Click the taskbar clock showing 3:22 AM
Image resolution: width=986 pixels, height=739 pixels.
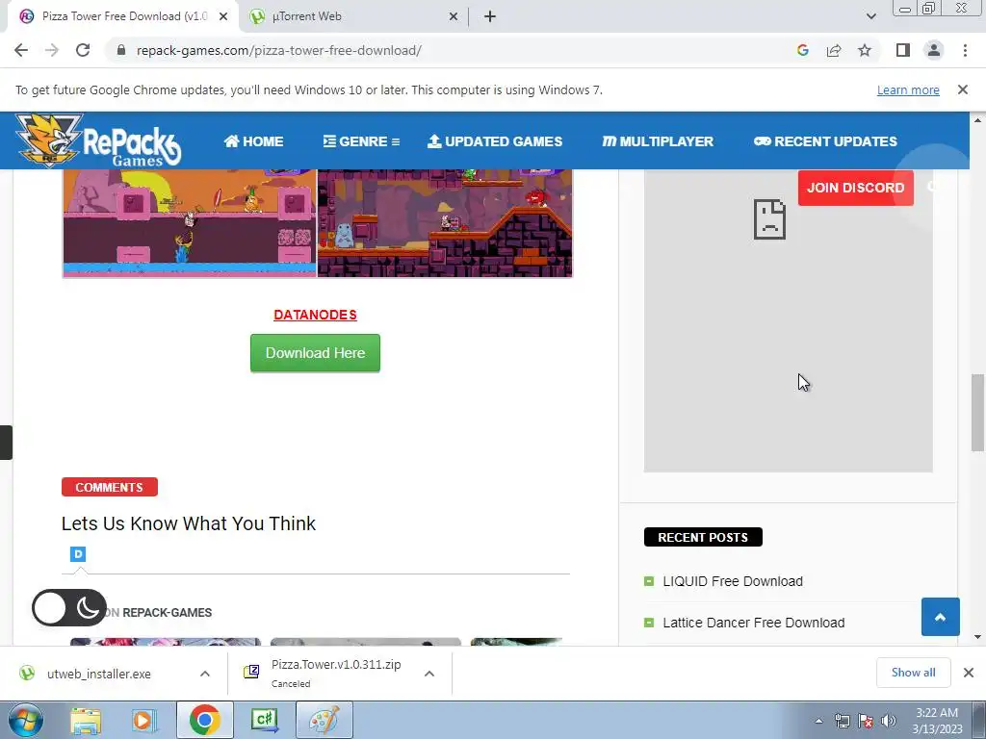point(937,721)
